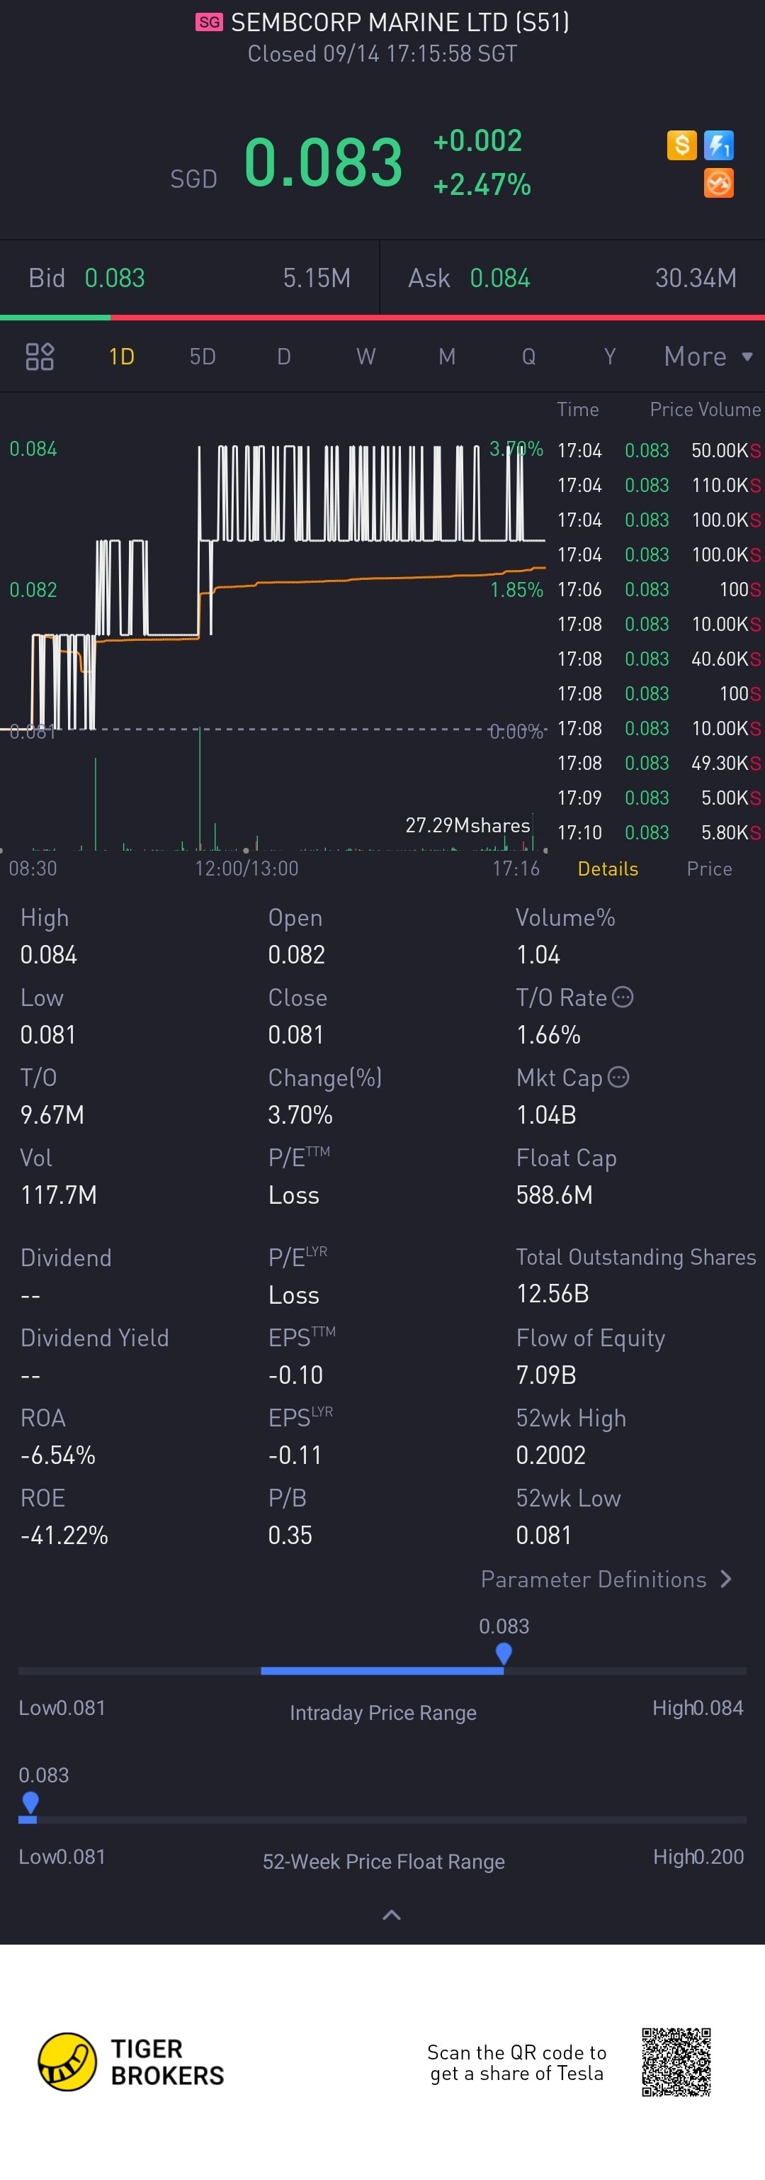The image size is (765, 2180).
Task: Tap the Float Cap value 588.6M
Action: (x=555, y=1194)
